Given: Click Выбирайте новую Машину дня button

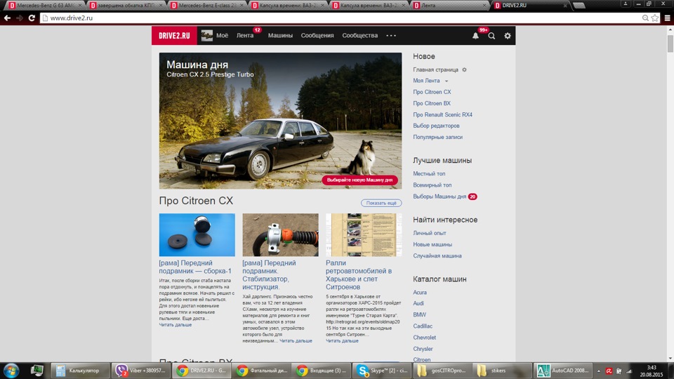Looking at the screenshot, I should pos(359,180).
